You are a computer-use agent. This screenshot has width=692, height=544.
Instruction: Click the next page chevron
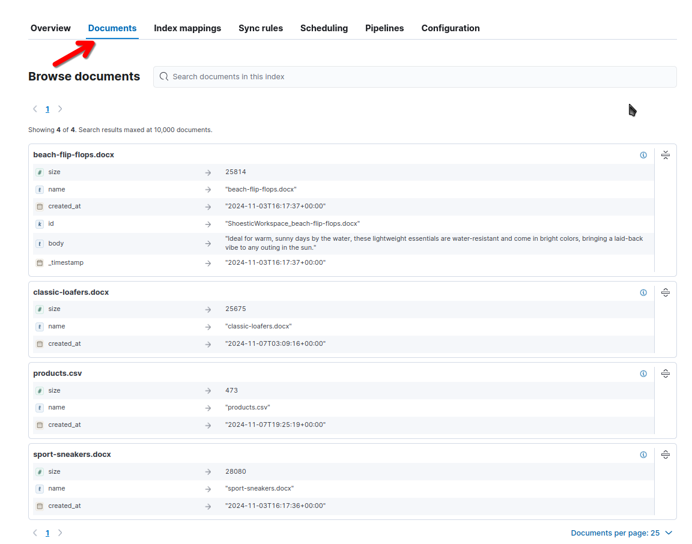click(60, 109)
